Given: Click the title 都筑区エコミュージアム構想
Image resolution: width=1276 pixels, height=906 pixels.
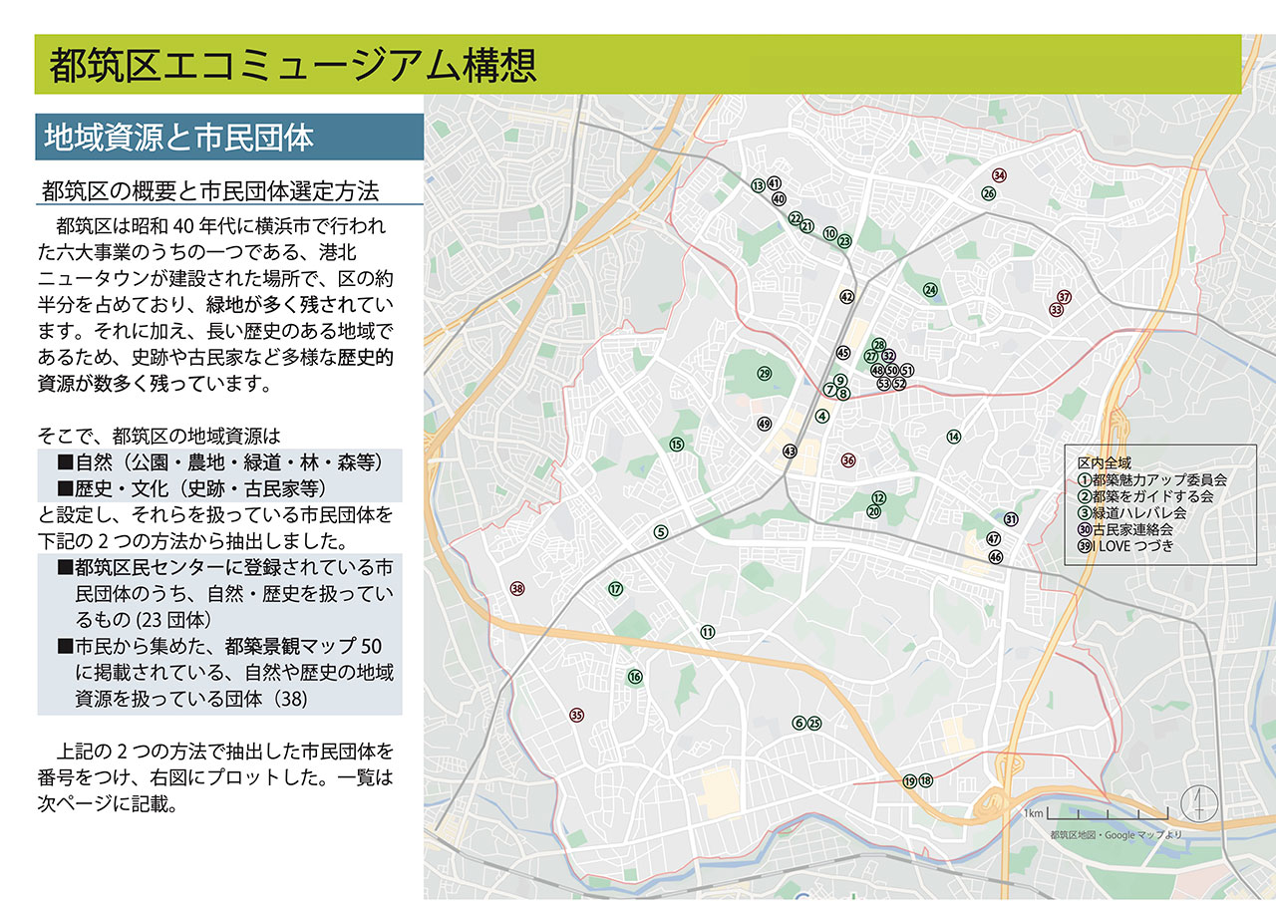Looking at the screenshot, I should pos(293,65).
